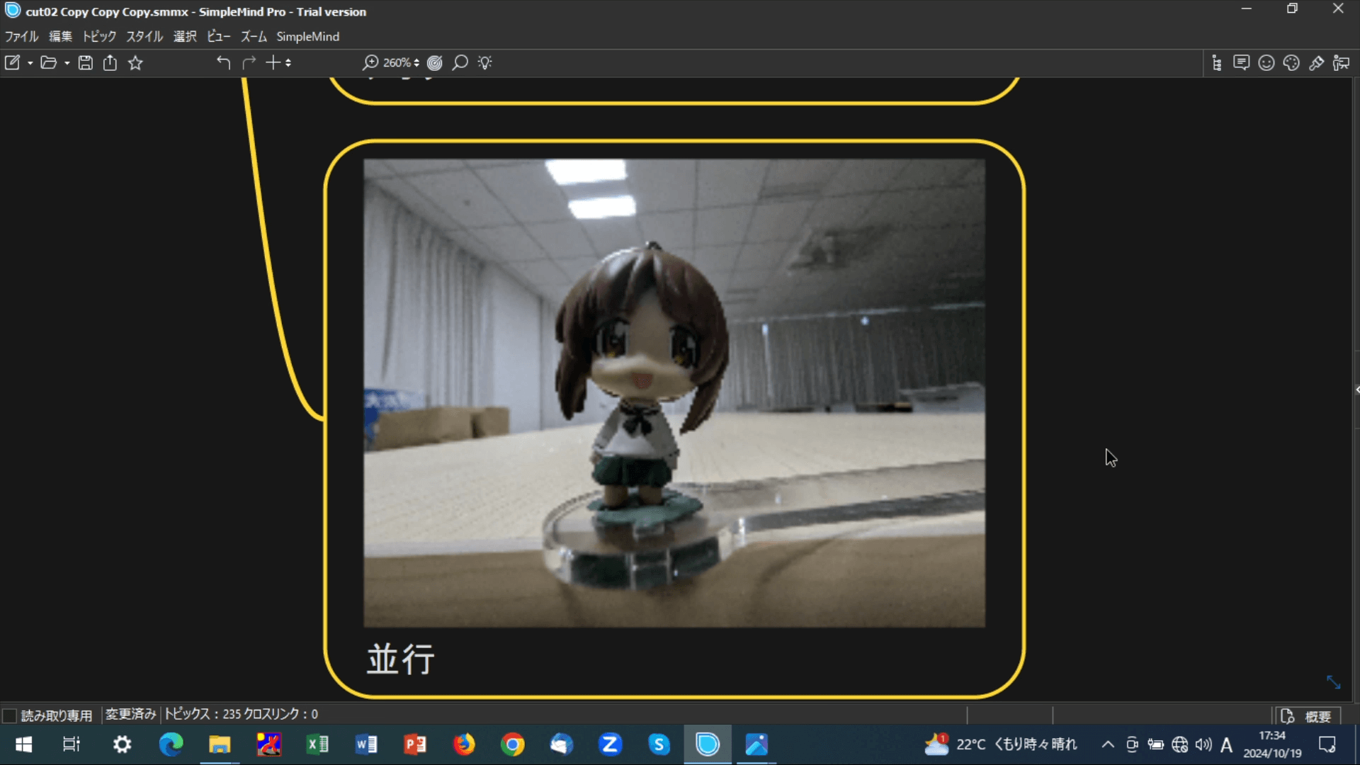Open the トピック menu
Image resolution: width=1360 pixels, height=765 pixels.
99,37
